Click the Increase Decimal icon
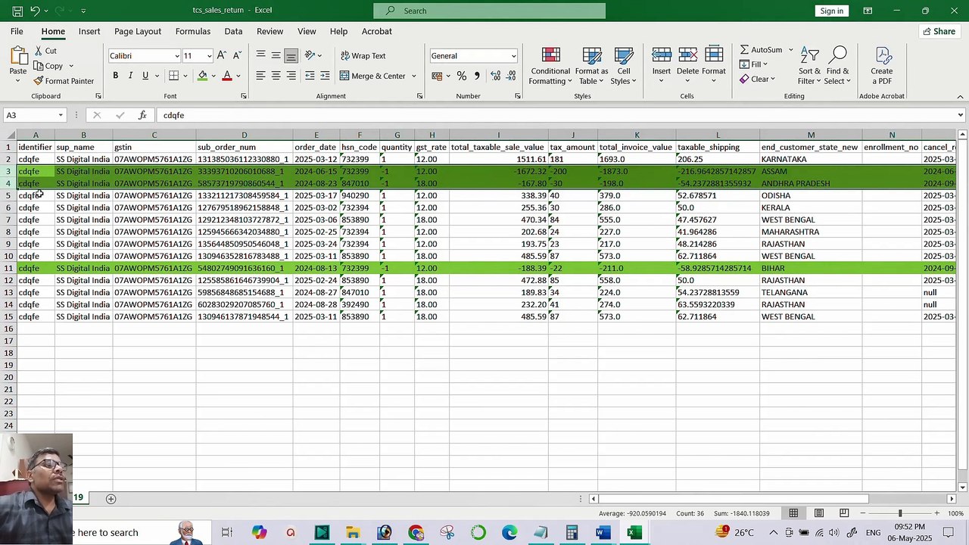Viewport: 969px width, 545px height. 496,76
